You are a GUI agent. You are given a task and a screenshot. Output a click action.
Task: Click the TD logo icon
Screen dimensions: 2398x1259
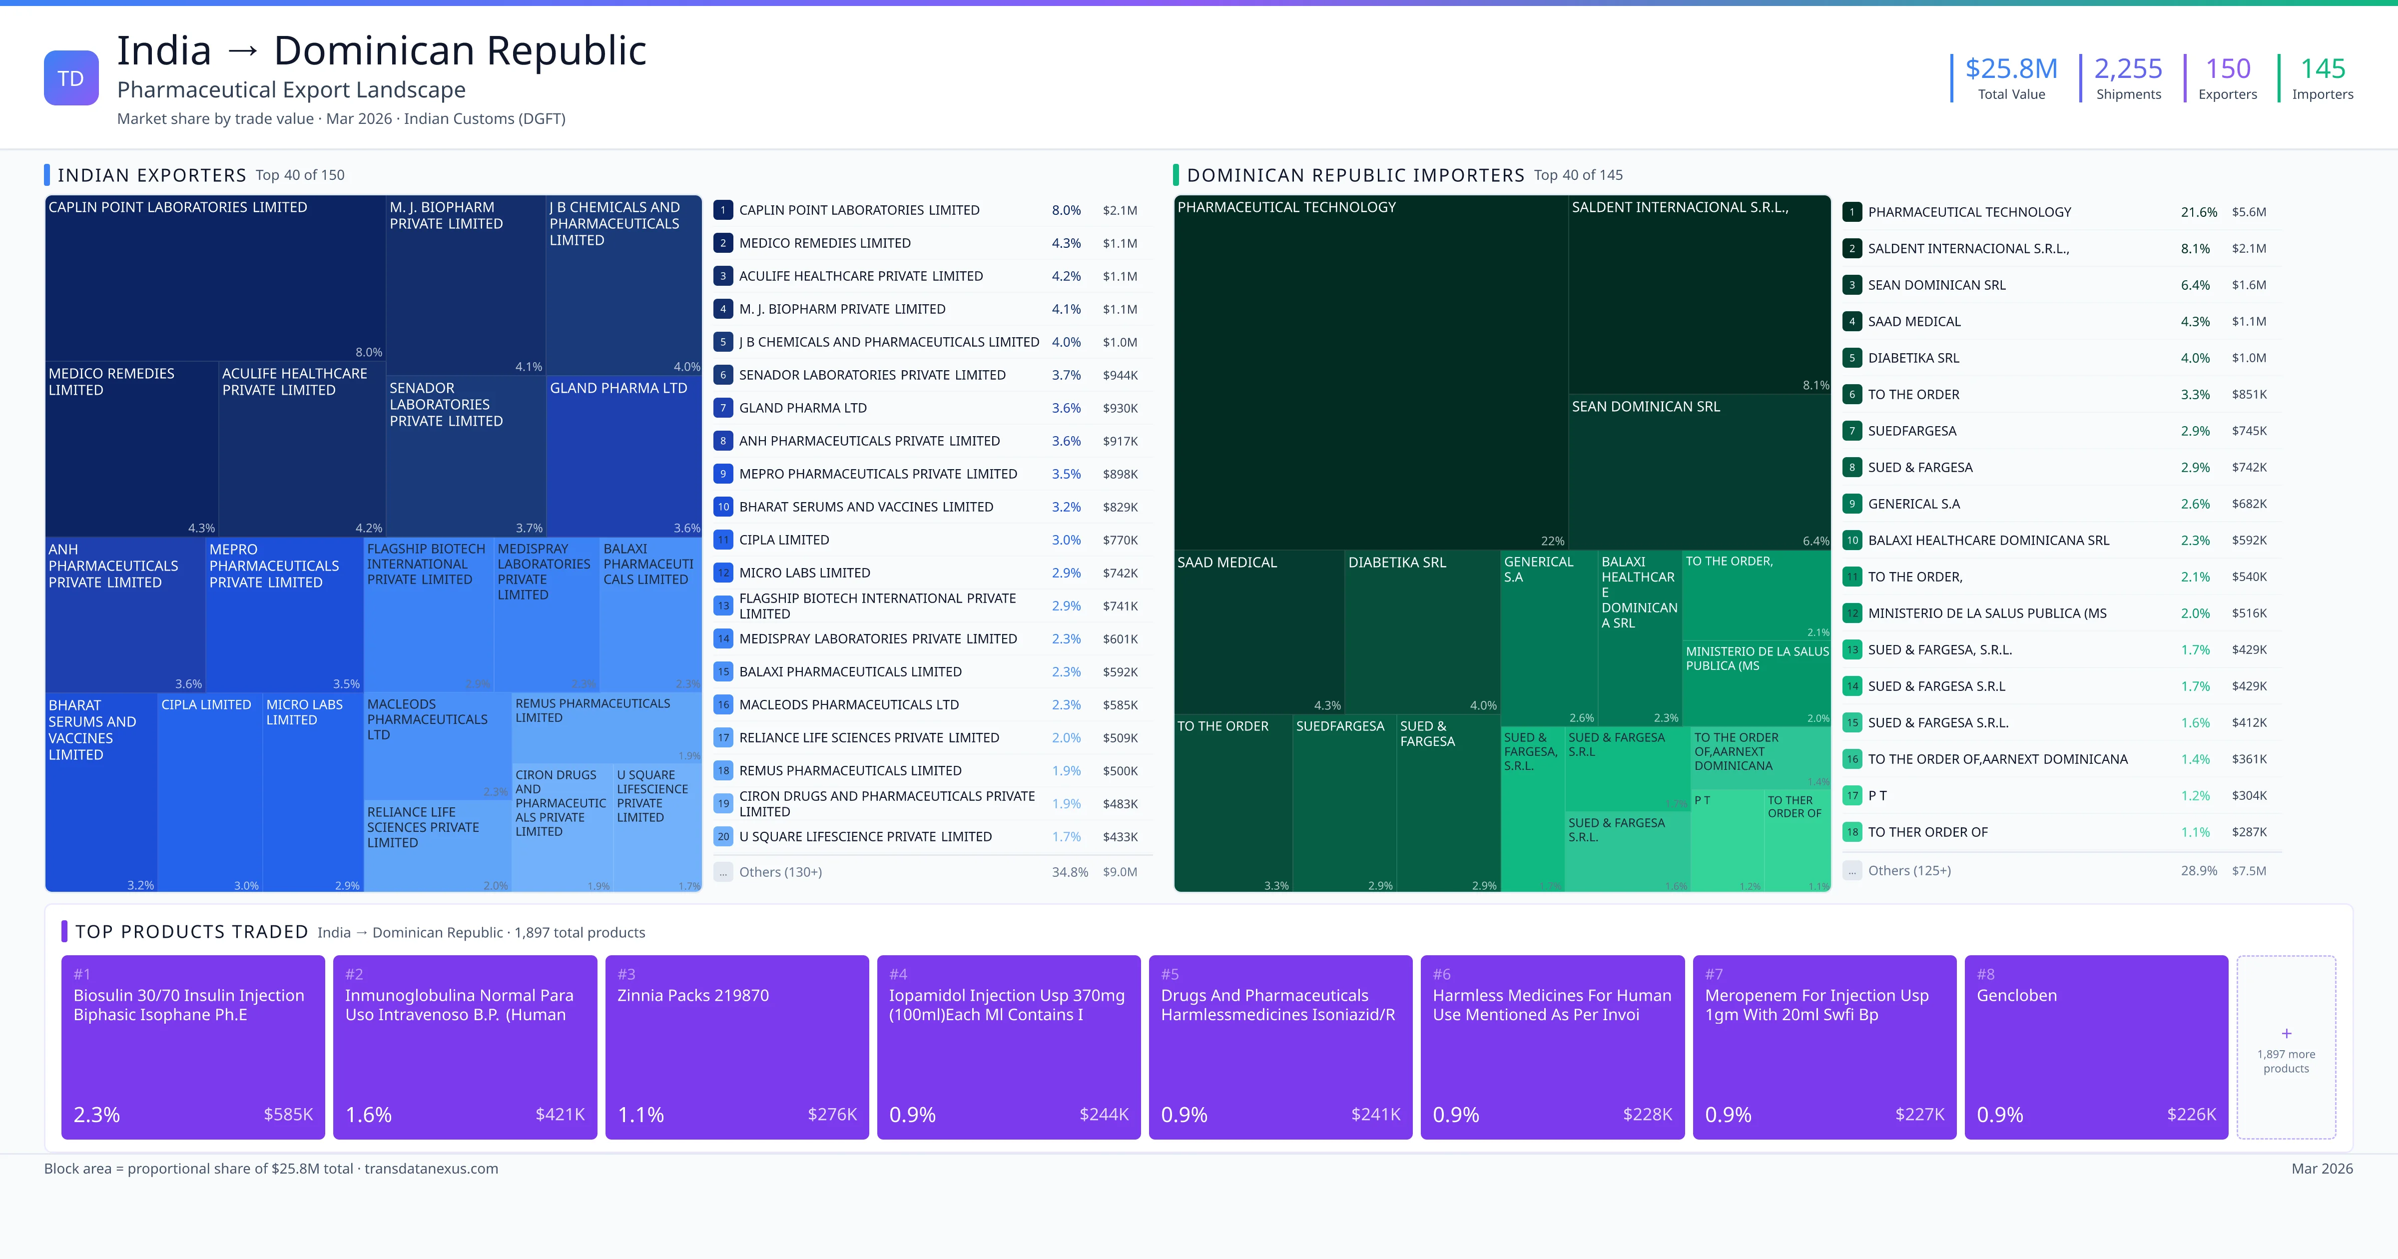coord(71,78)
